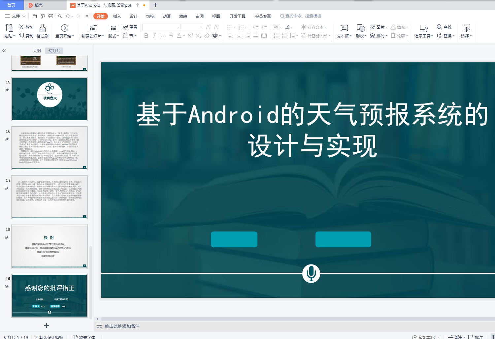The height and width of the screenshot is (339, 495).
Task: Toggle the animation star on slide 15
Action: (7, 90)
